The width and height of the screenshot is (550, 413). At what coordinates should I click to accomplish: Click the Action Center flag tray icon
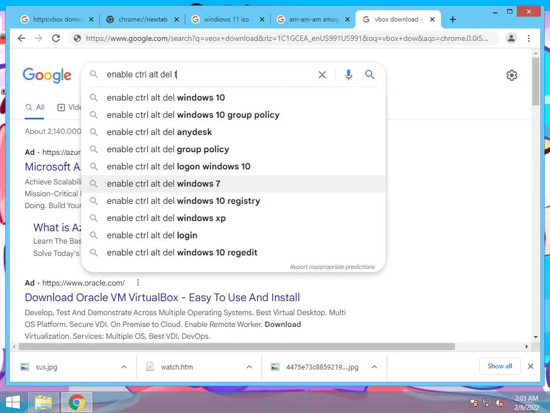[474, 403]
